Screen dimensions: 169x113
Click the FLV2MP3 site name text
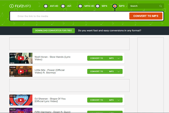pyautogui.click(x=23, y=6)
